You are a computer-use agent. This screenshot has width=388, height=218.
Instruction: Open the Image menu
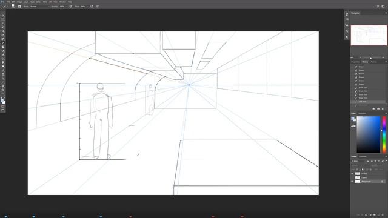(19, 2)
